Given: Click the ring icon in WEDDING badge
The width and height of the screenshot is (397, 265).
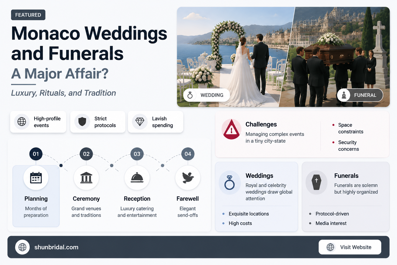Looking at the screenshot, I should [190, 95].
